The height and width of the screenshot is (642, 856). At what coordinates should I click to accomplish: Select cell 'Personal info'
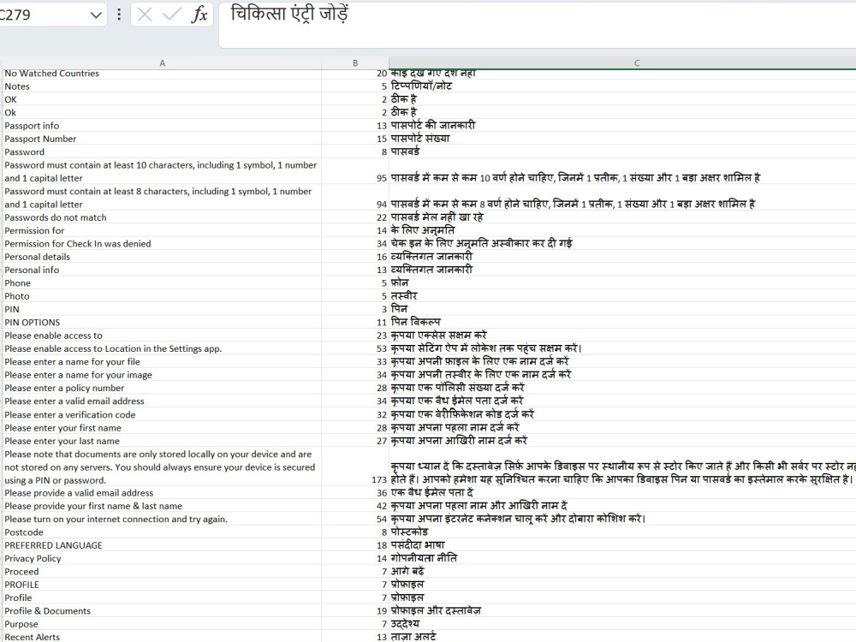[162, 270]
